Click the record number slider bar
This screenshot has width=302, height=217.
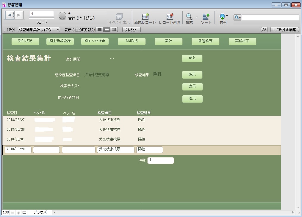[41, 18]
